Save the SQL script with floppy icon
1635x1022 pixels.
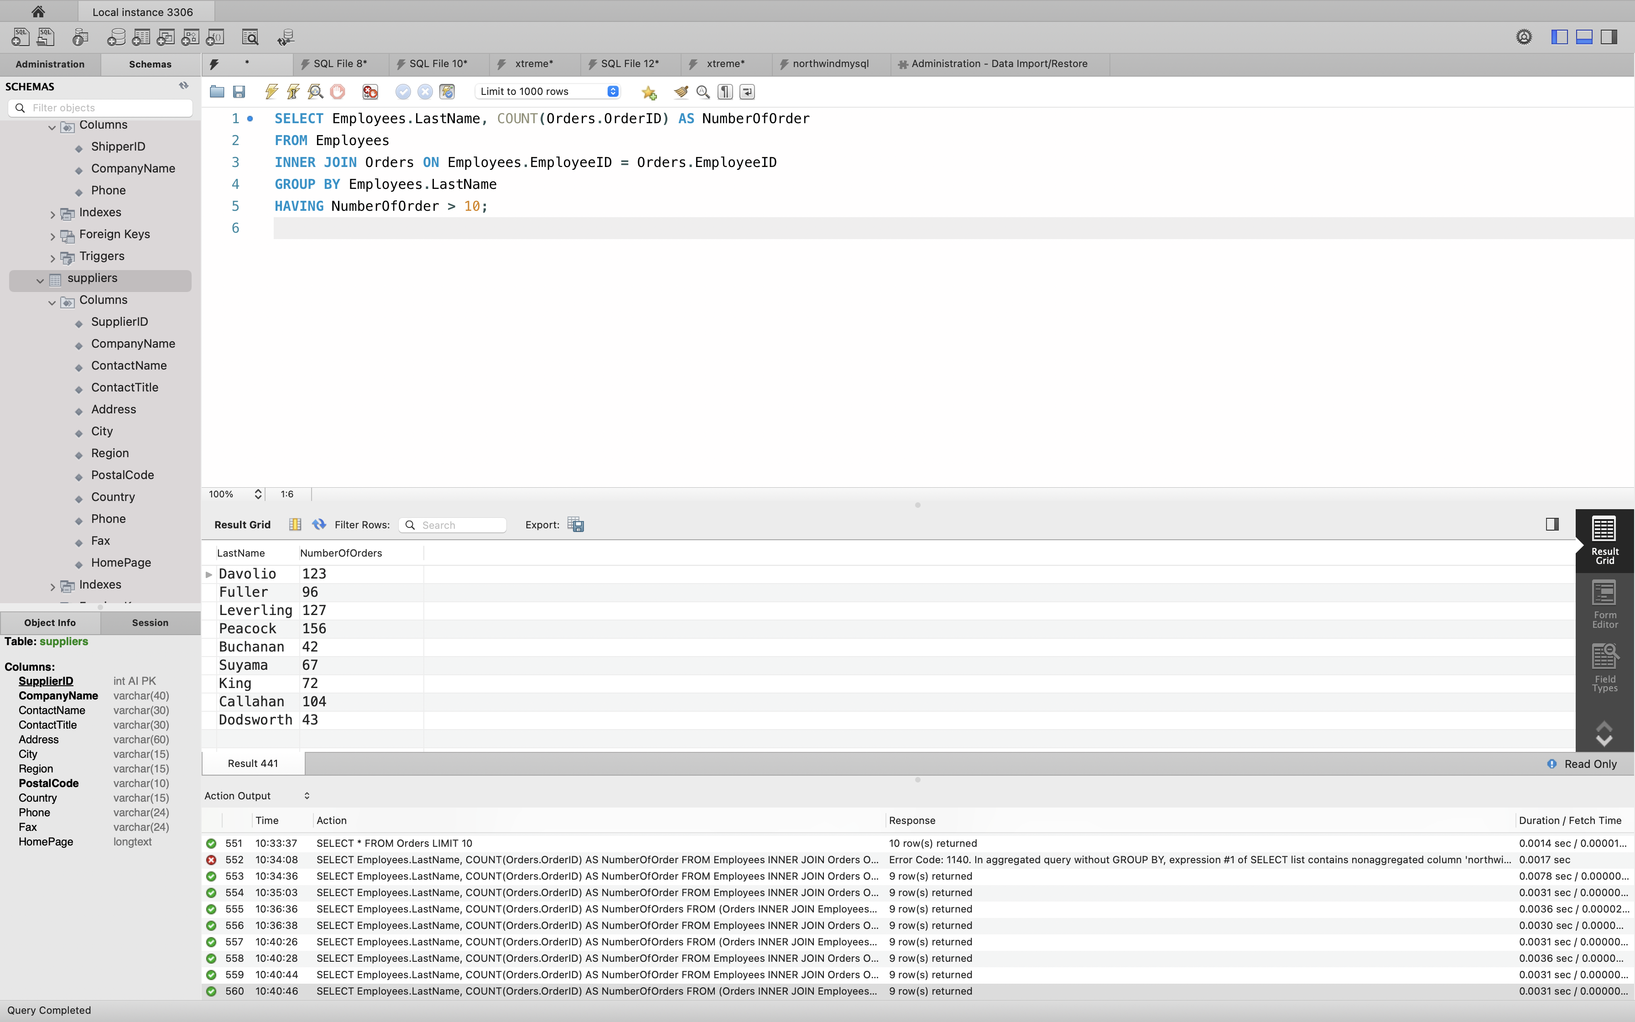[x=239, y=91]
